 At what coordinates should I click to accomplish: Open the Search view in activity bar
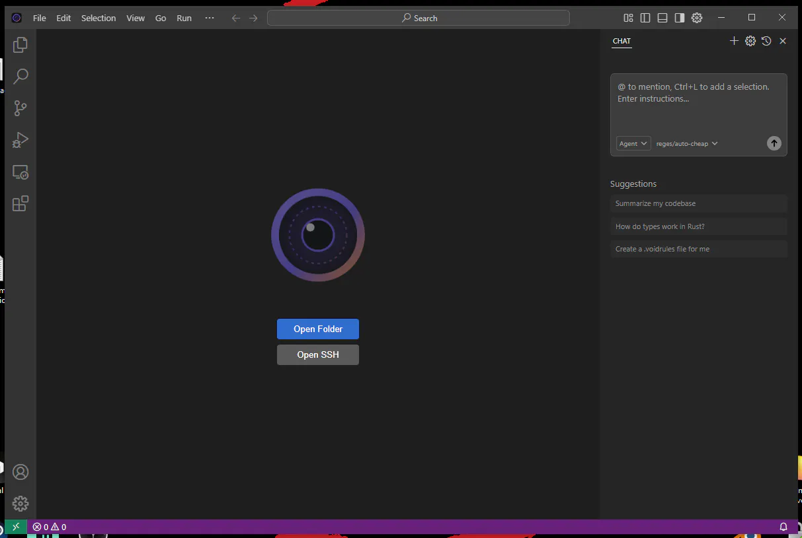pos(20,77)
